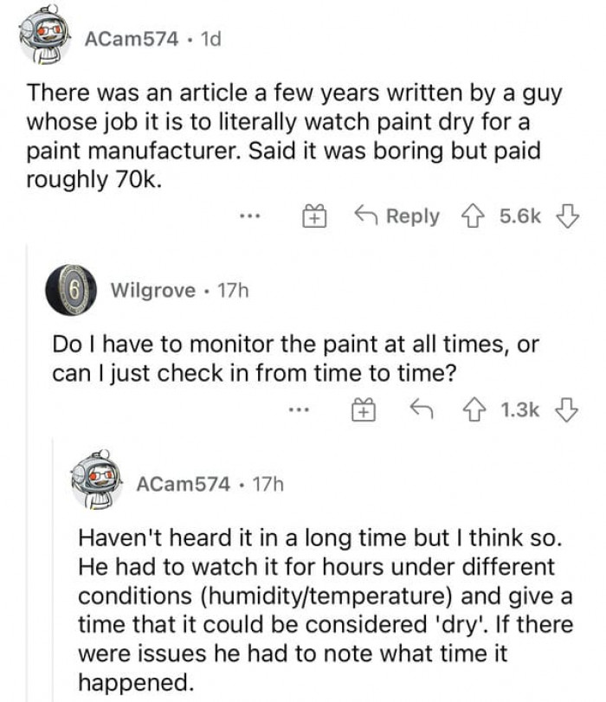Open the award icon on ACam574's top comment
This screenshot has height=702, width=606.
pos(314,216)
